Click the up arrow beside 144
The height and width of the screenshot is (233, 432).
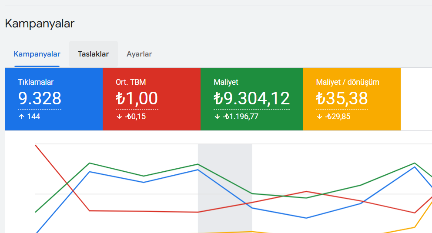pyautogui.click(x=21, y=116)
